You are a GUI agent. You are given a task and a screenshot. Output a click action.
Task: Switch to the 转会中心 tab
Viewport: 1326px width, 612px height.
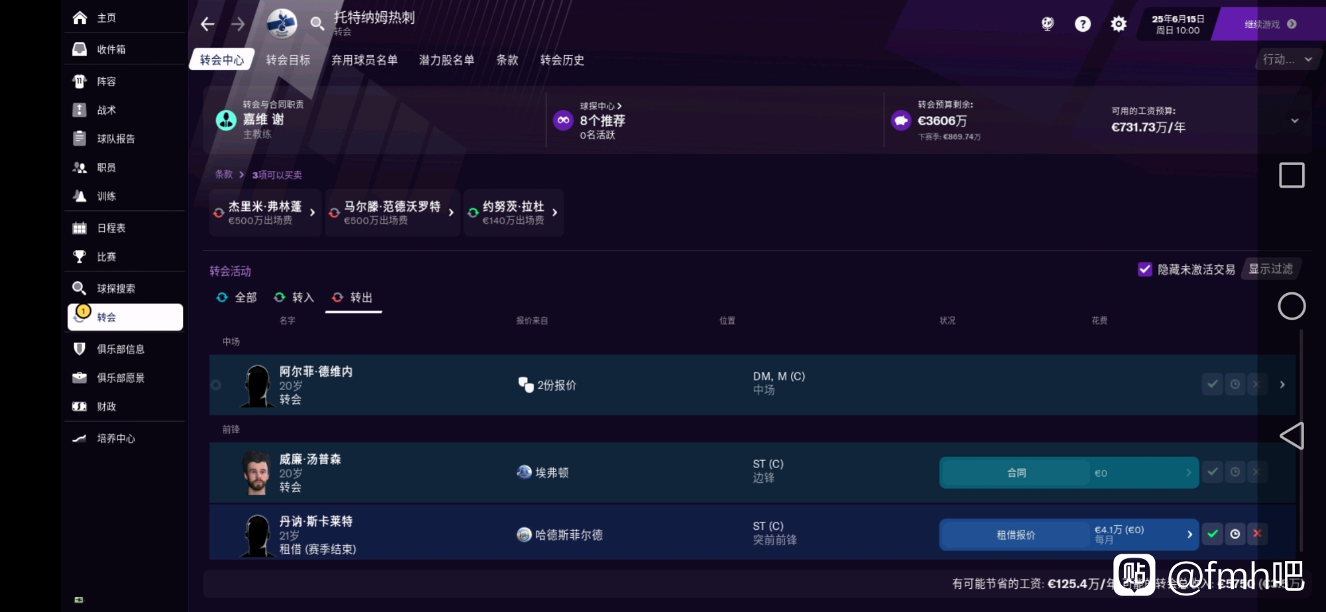coord(222,60)
